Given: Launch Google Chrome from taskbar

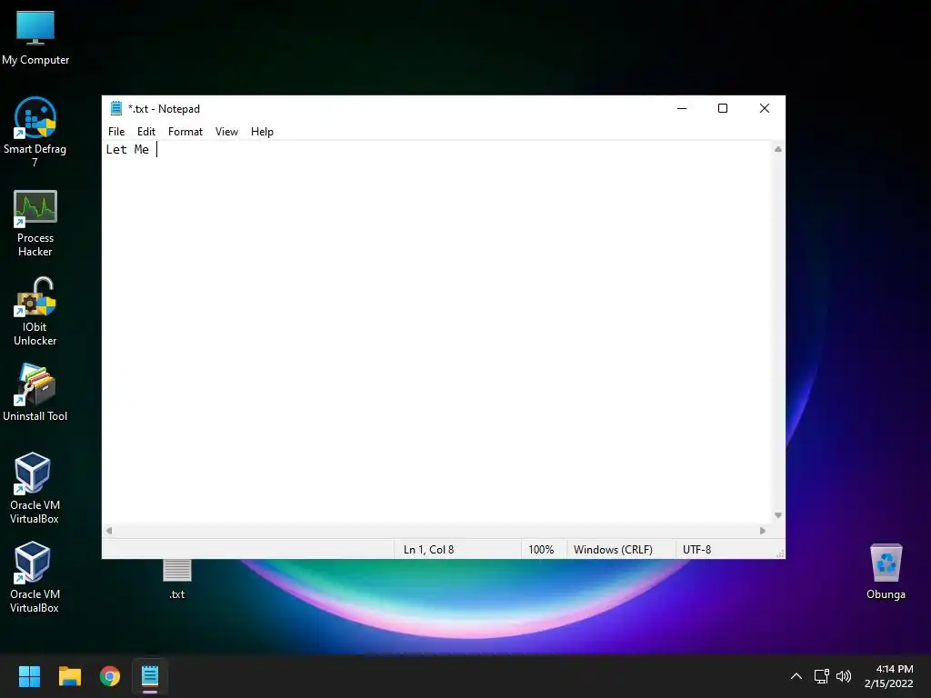Looking at the screenshot, I should coord(110,676).
